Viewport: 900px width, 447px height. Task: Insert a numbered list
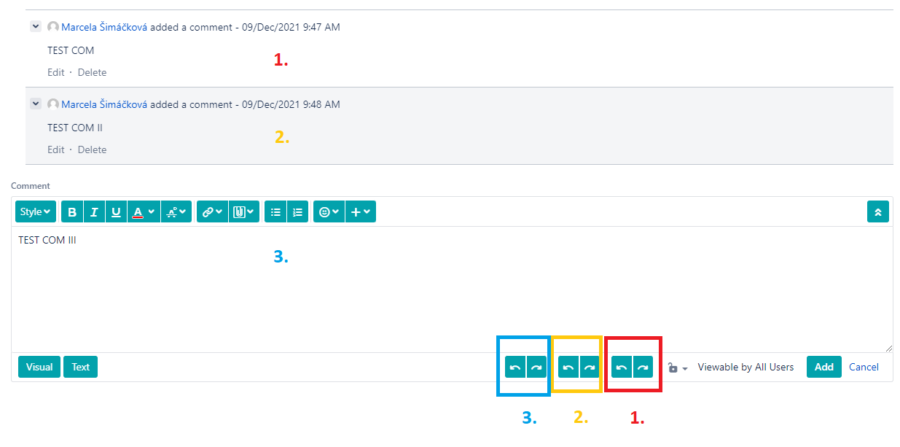tap(297, 212)
